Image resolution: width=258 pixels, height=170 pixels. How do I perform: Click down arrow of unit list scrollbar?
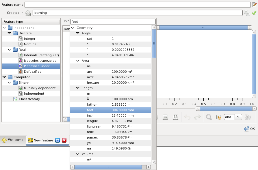point(154,162)
